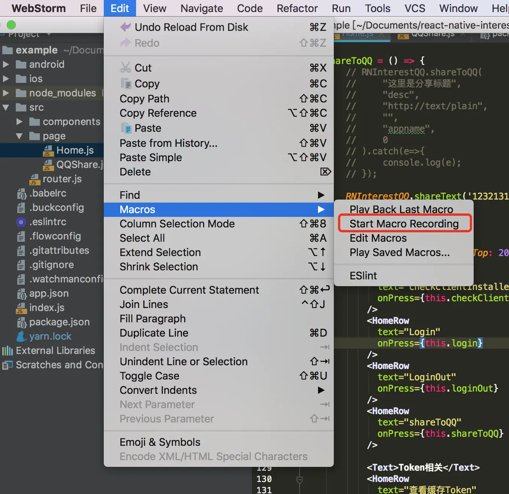Expand the node_modules folder arrow
509x494 pixels.
click(x=6, y=93)
